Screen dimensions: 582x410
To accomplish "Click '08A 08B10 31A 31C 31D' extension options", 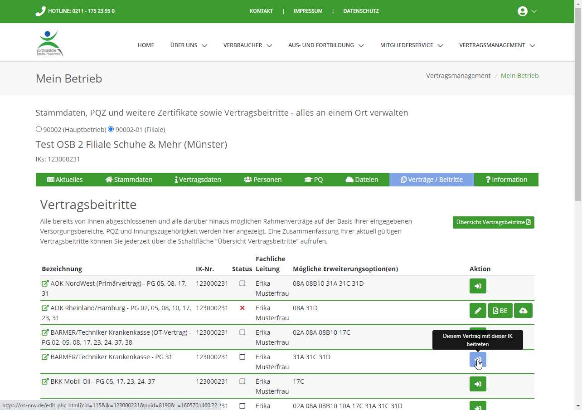I will point(328,283).
